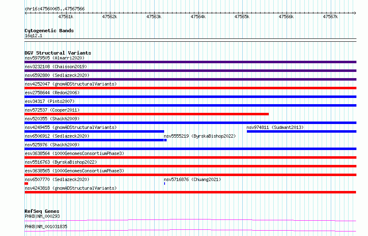Click the 47564k ruler label

tap(198, 17)
